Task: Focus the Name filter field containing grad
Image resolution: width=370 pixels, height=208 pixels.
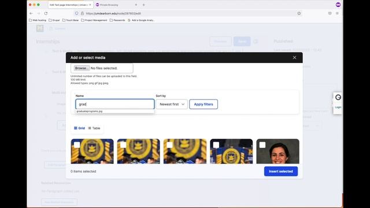Action: pos(115,104)
